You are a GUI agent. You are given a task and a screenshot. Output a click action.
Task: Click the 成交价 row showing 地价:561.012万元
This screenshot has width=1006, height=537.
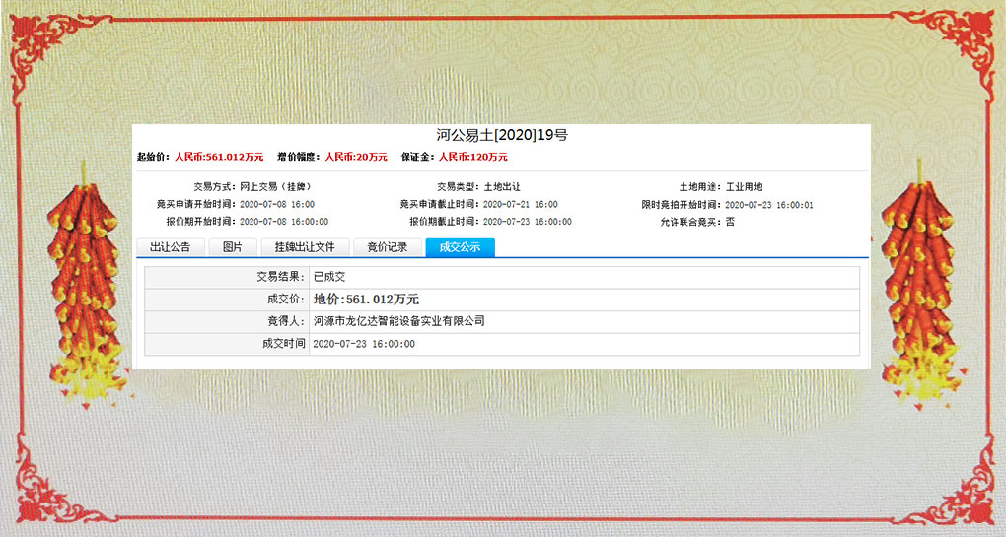(x=366, y=299)
